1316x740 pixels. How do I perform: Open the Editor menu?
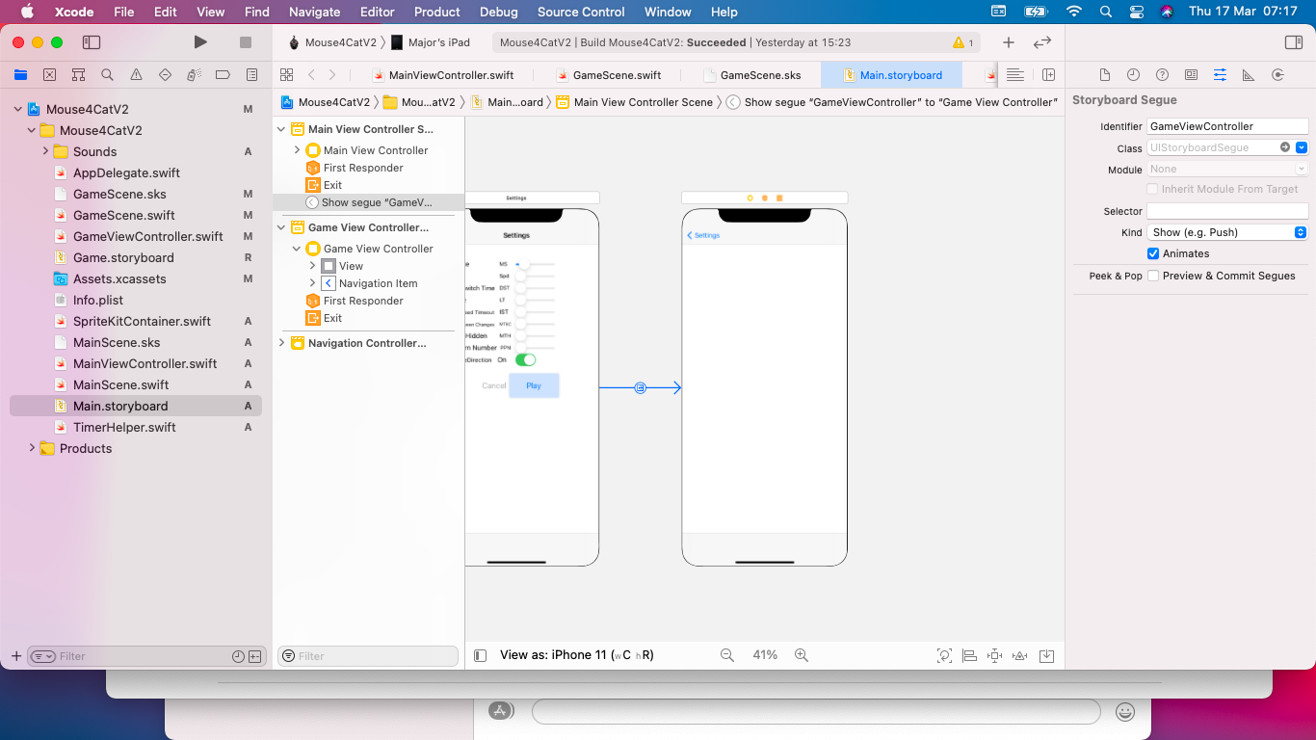tap(377, 12)
